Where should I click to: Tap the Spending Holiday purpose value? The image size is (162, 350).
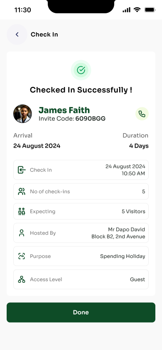click(x=123, y=256)
